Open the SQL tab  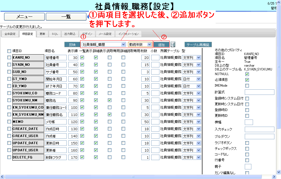click(x=55, y=34)
